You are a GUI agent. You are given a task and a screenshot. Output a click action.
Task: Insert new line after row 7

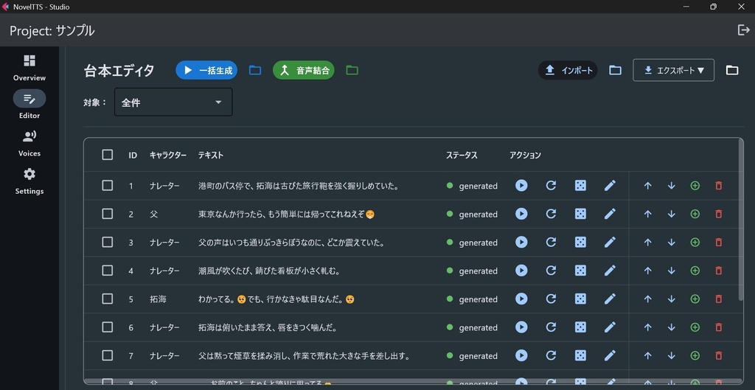[x=695, y=356]
